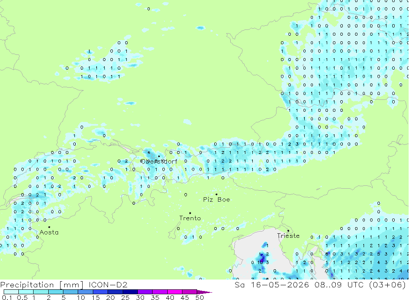Click the Piz Boe location dot marker
409x300 pixels.
216,194
